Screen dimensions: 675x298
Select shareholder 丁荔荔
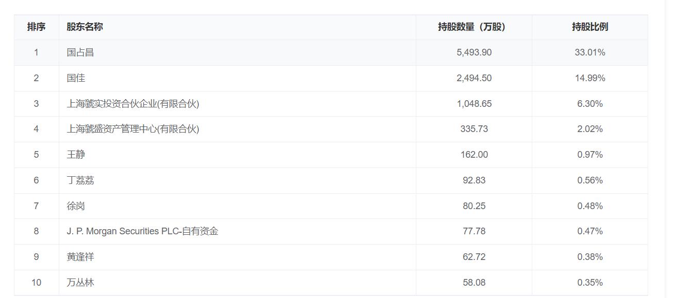pyautogui.click(x=80, y=180)
